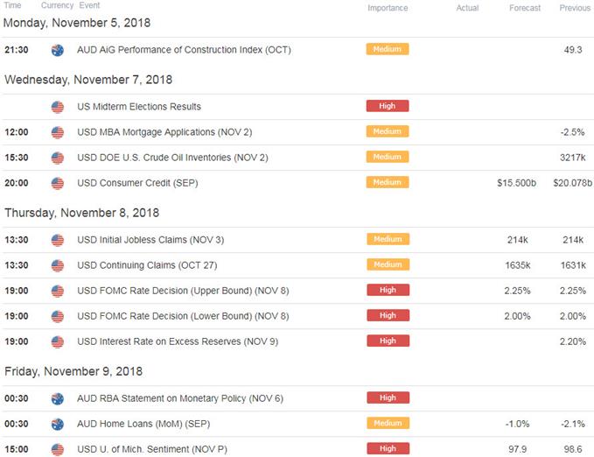Click the Previous column header
The width and height of the screenshot is (594, 457).
(575, 8)
